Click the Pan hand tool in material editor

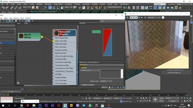click(x=109, y=87)
